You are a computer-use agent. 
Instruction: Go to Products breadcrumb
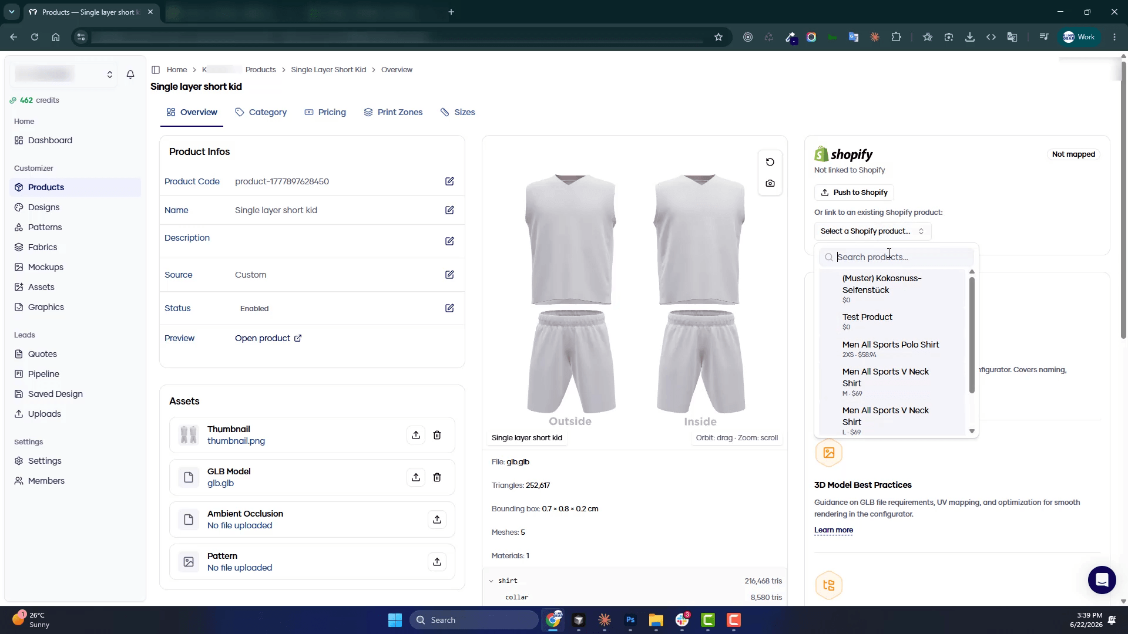tap(260, 70)
